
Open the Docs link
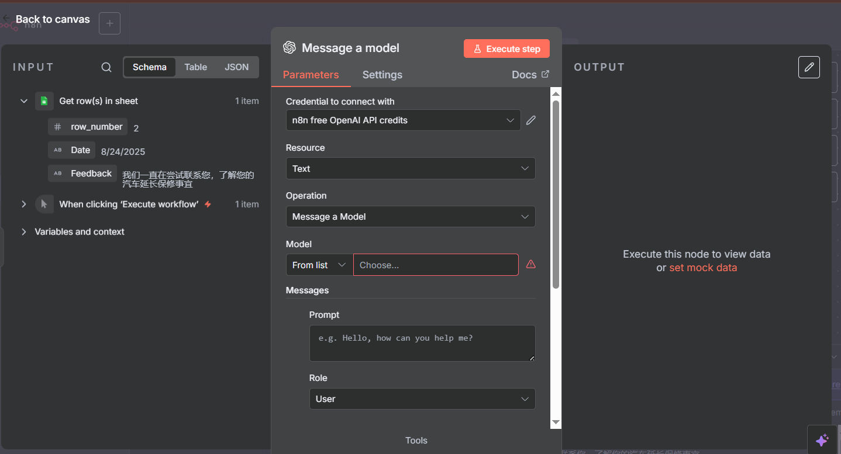530,74
